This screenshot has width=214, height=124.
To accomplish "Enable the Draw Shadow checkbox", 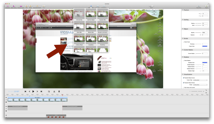I will pos(183,60).
